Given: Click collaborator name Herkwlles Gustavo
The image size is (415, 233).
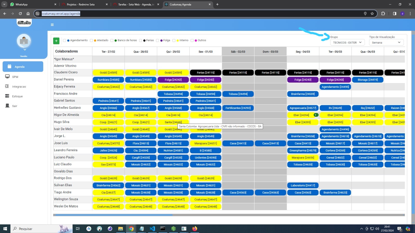Looking at the screenshot, I should click(x=67, y=108).
